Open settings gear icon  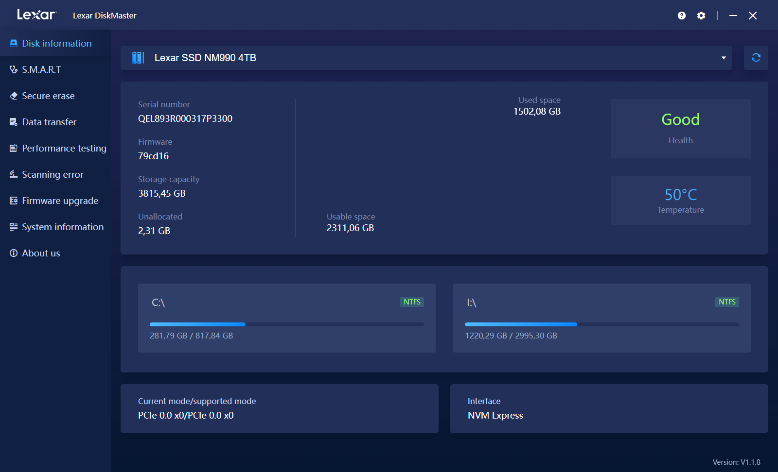[701, 16]
